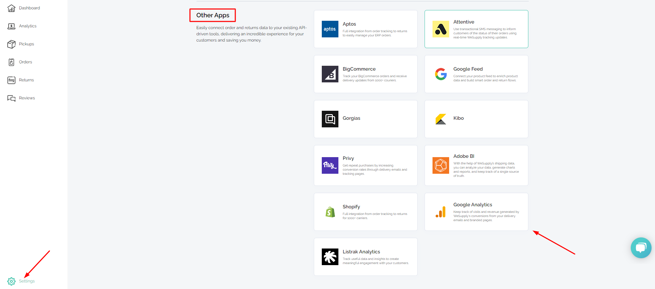Viewport: 655px width, 289px height.
Task: Click the Aptos logo icon
Action: click(330, 29)
